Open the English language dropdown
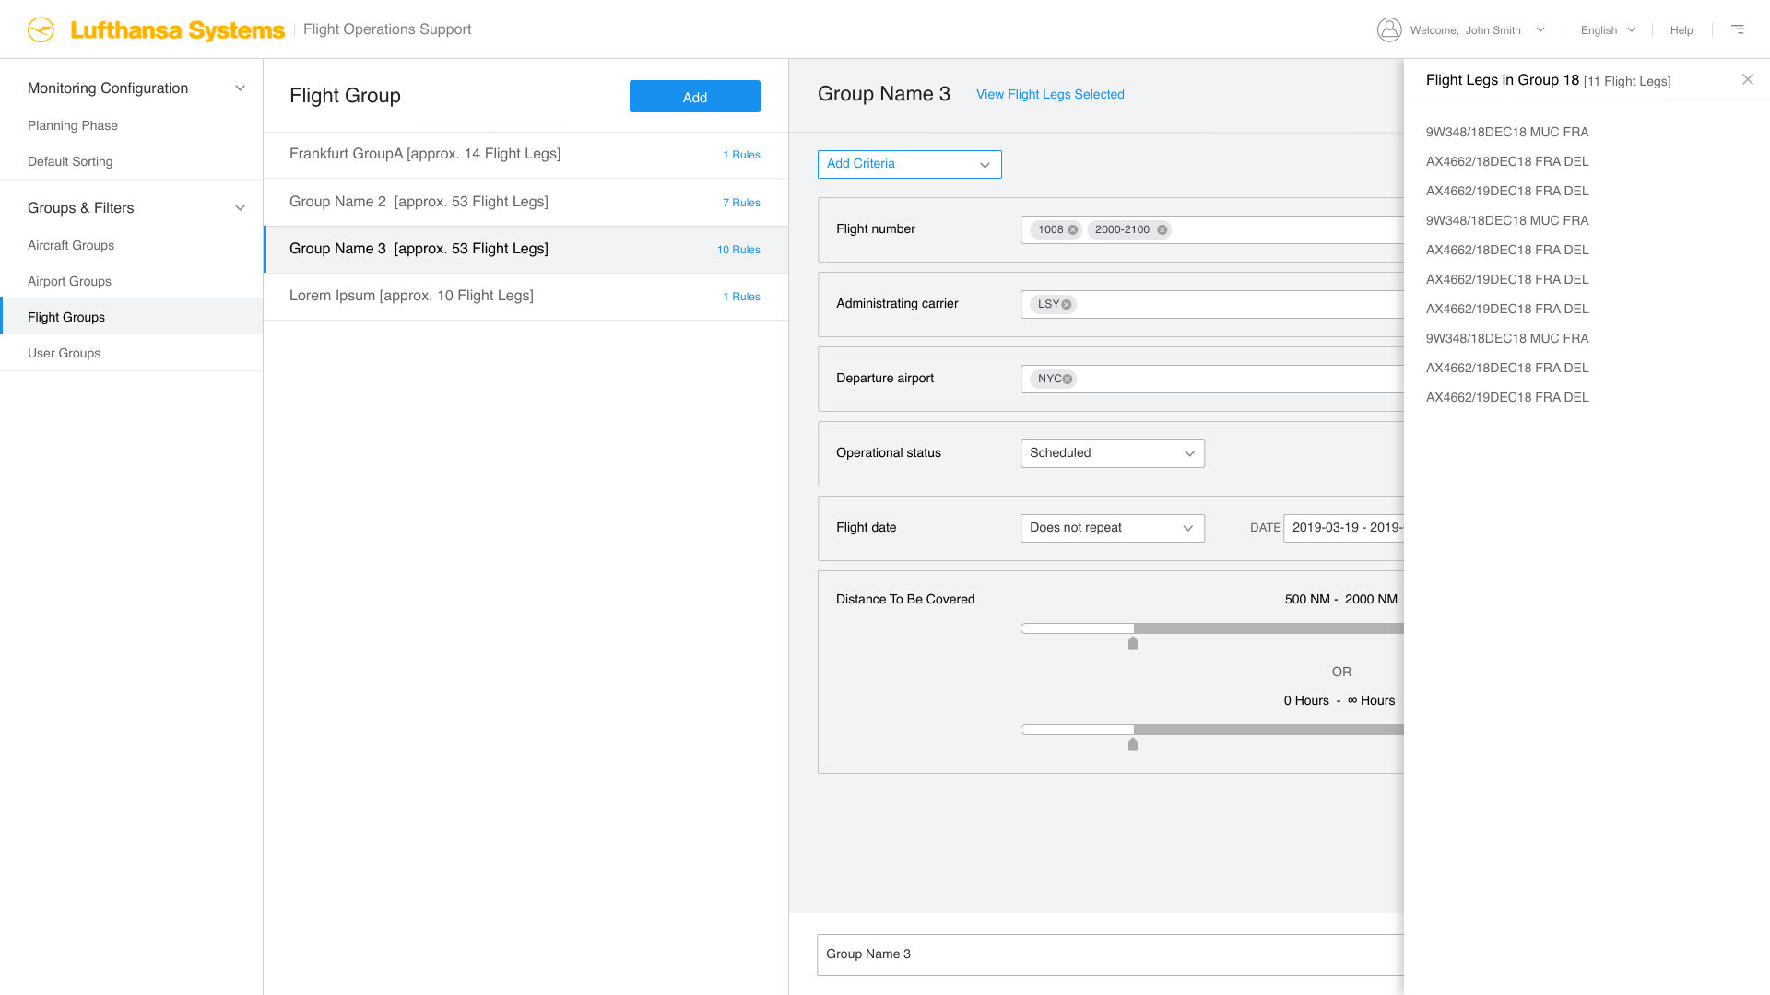This screenshot has width=1770, height=995. pyautogui.click(x=1608, y=30)
